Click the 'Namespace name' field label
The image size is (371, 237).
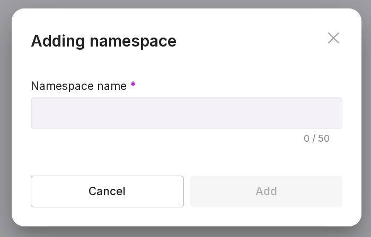(x=78, y=86)
